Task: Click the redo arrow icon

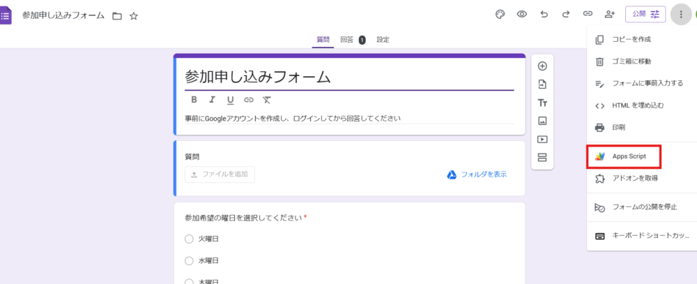Action: tap(566, 14)
